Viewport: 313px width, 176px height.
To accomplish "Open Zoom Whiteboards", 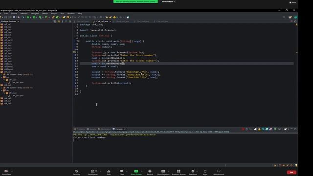I will point(219,172).
